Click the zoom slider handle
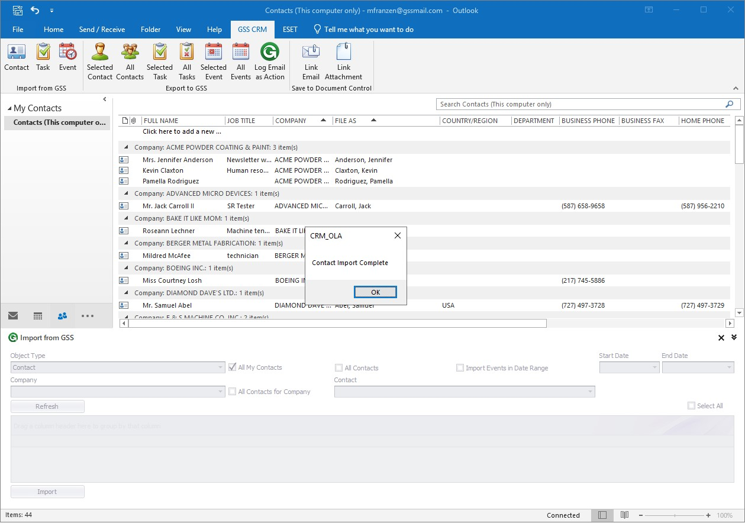The width and height of the screenshot is (745, 523). click(x=675, y=515)
